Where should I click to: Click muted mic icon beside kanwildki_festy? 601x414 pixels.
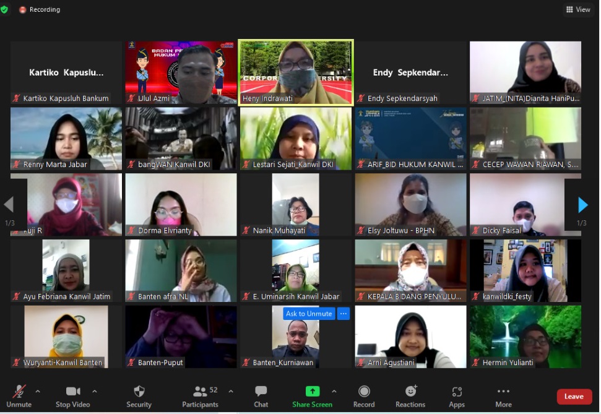[x=476, y=296]
